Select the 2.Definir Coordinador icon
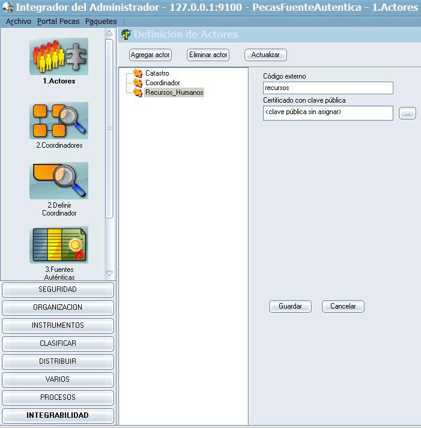The image size is (421, 428). tap(58, 181)
